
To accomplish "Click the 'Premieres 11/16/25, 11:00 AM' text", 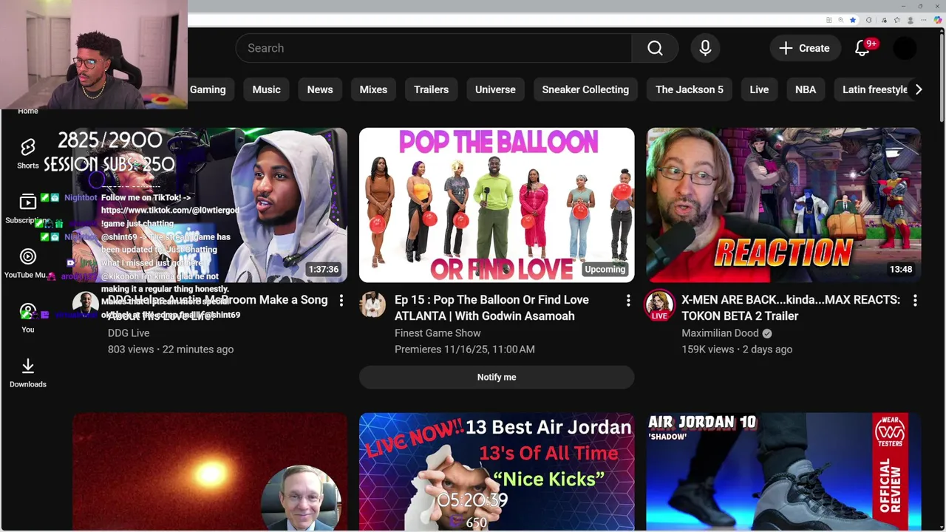I will [x=465, y=349].
